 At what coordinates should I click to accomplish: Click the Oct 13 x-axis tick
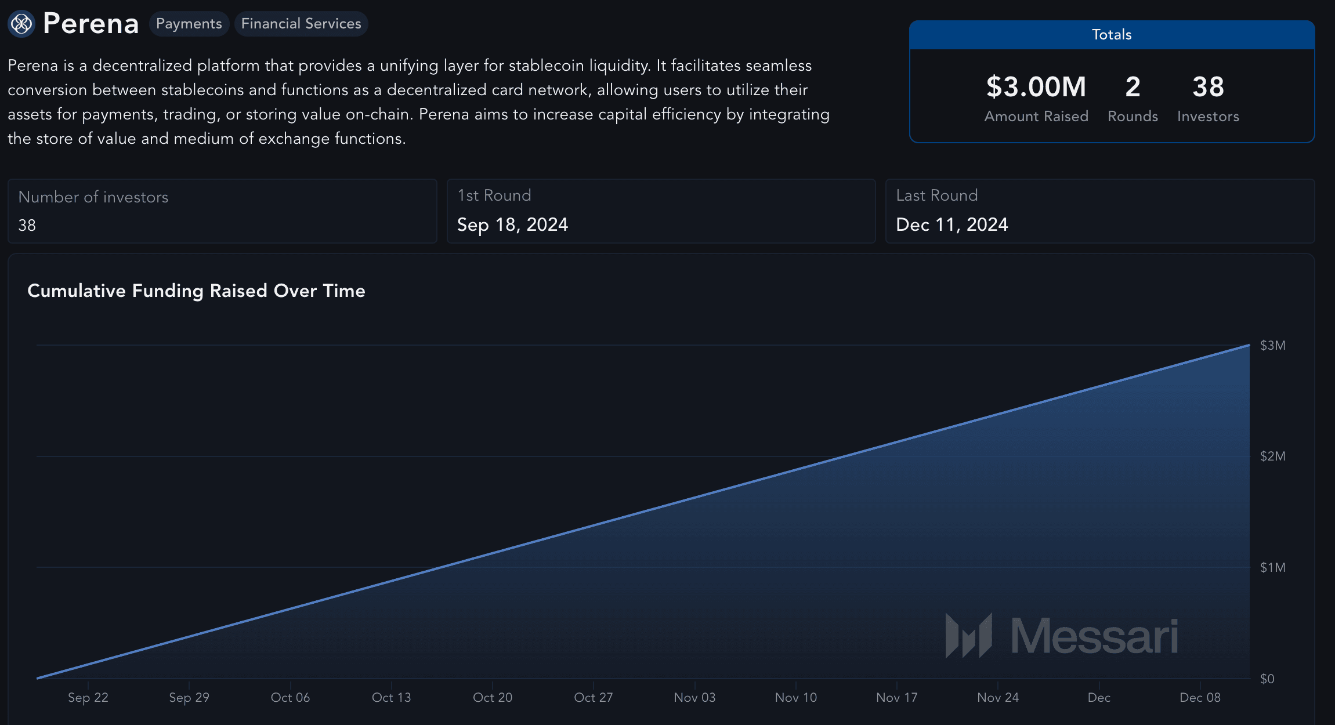[x=392, y=698]
